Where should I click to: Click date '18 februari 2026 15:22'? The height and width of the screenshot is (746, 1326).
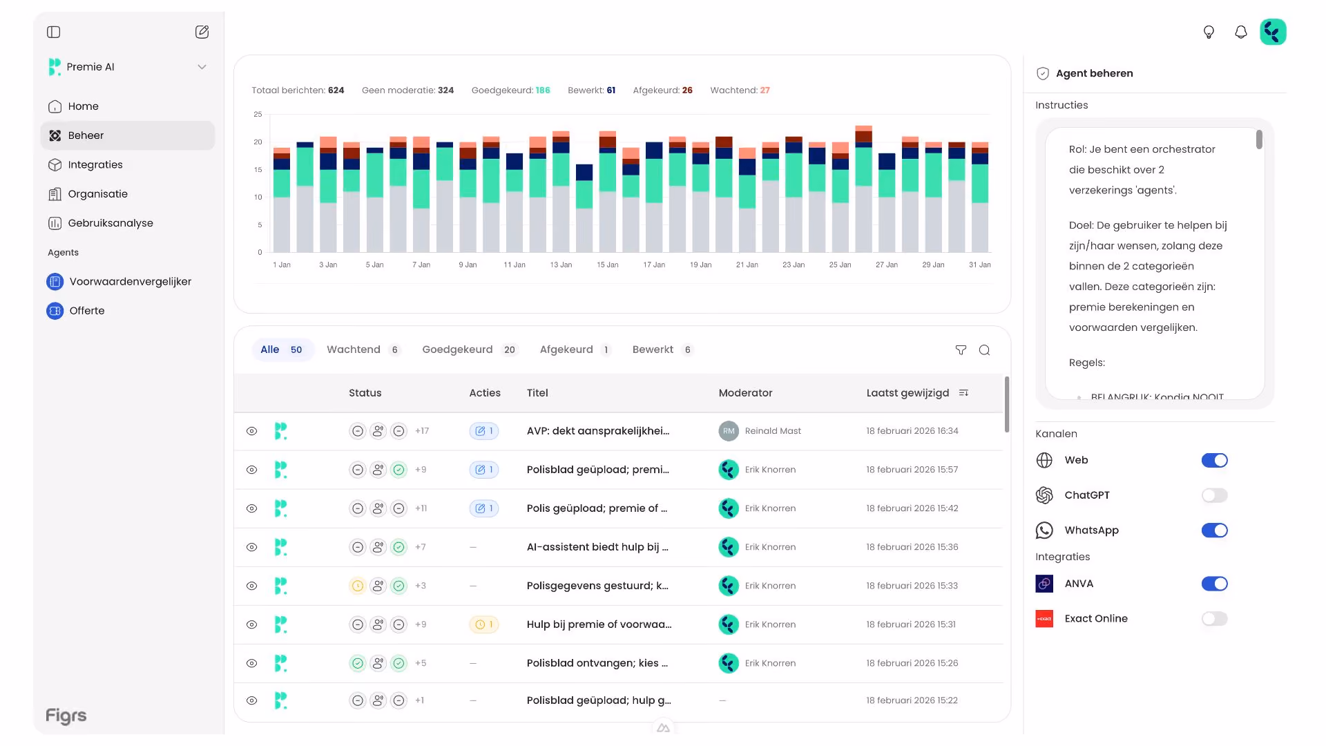[x=912, y=700]
